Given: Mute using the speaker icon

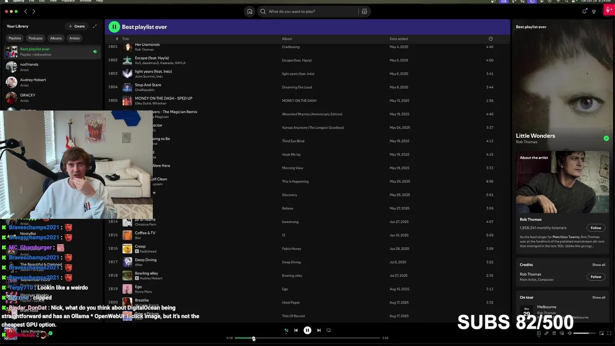Looking at the screenshot, I should tap(569, 333).
